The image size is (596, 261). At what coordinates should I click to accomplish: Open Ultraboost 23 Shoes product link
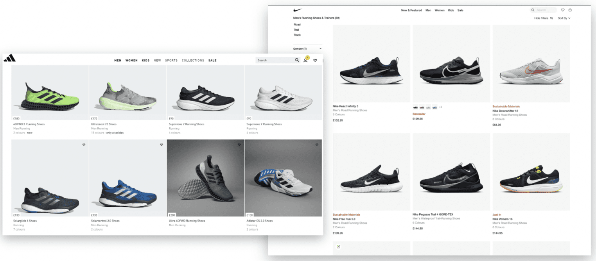[104, 124]
